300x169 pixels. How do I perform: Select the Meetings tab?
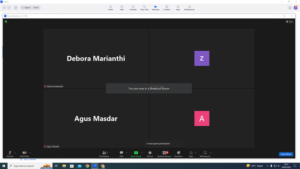pos(156,8)
